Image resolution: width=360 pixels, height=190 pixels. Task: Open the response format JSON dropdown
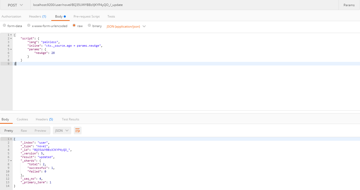tap(62, 131)
